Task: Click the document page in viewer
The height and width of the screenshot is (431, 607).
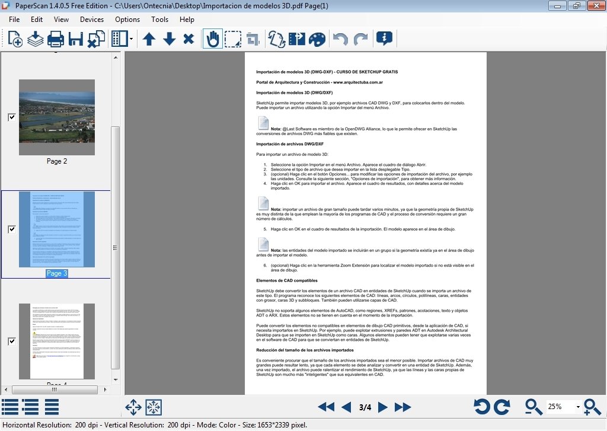Action: (x=365, y=224)
